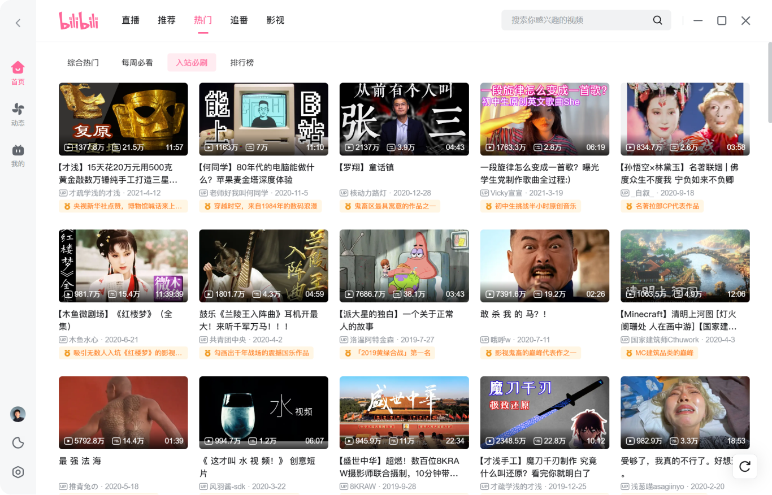
Task: Open UP主 才疏学浅的才浅's channel link
Action: [x=98, y=192]
